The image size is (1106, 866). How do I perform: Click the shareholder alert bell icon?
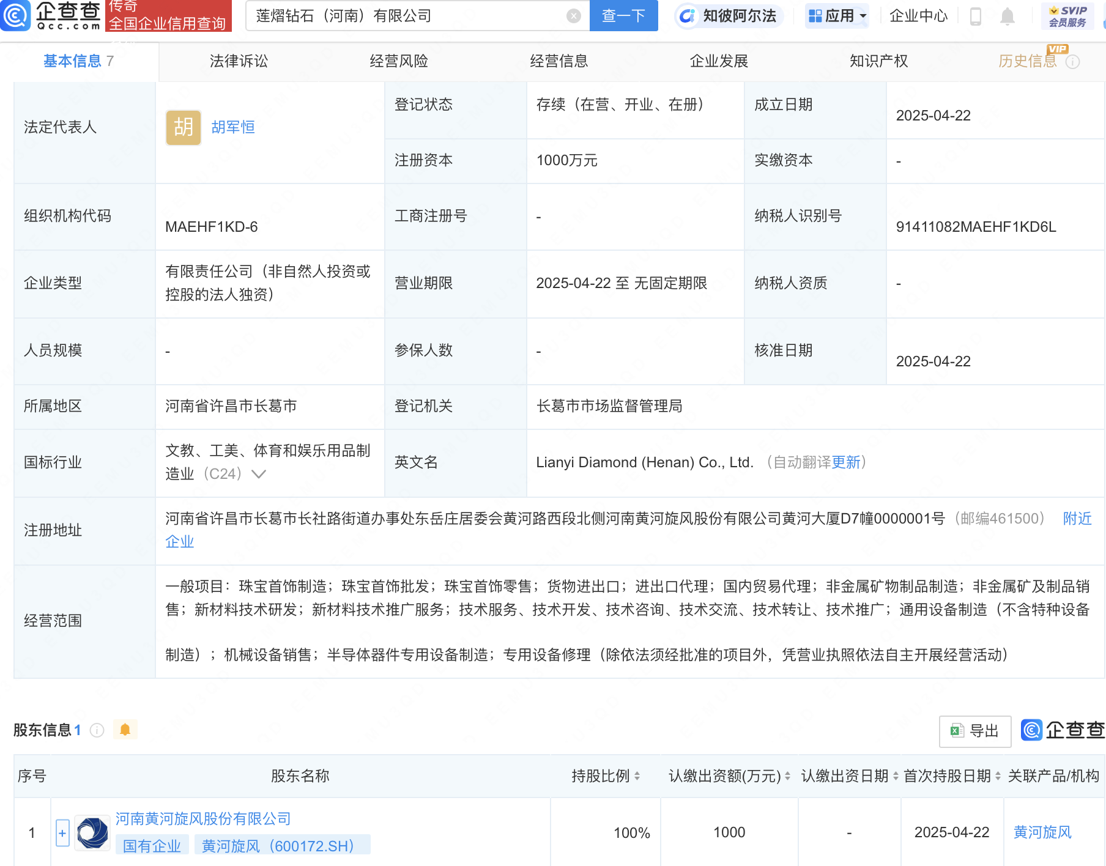tap(125, 730)
